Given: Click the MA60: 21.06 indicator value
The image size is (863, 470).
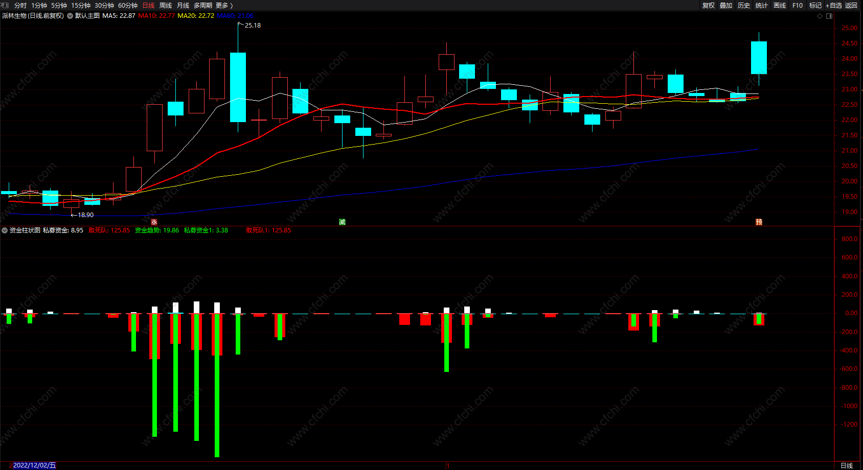Looking at the screenshot, I should point(235,16).
